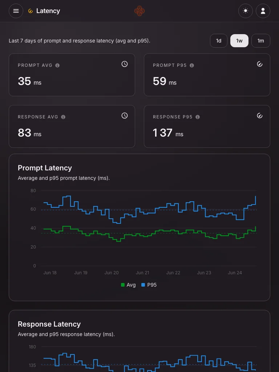Click the clock icon in Prompt Avg card

[x=125, y=64]
